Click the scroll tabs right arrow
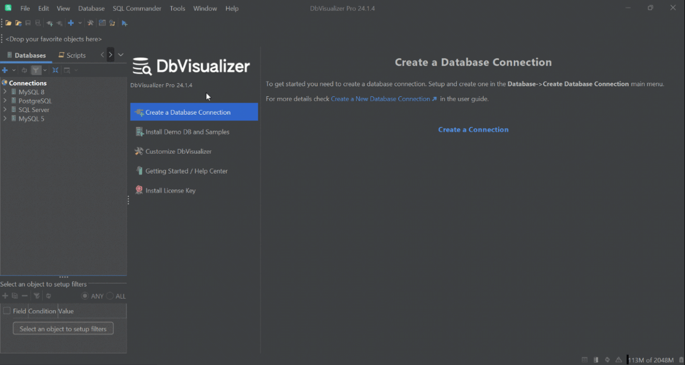Image resolution: width=685 pixels, height=365 pixels. pos(110,55)
